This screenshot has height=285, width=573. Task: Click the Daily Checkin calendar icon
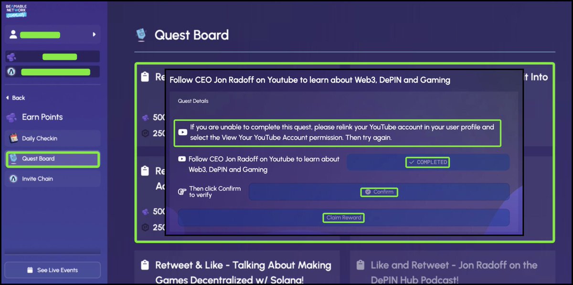click(x=14, y=138)
